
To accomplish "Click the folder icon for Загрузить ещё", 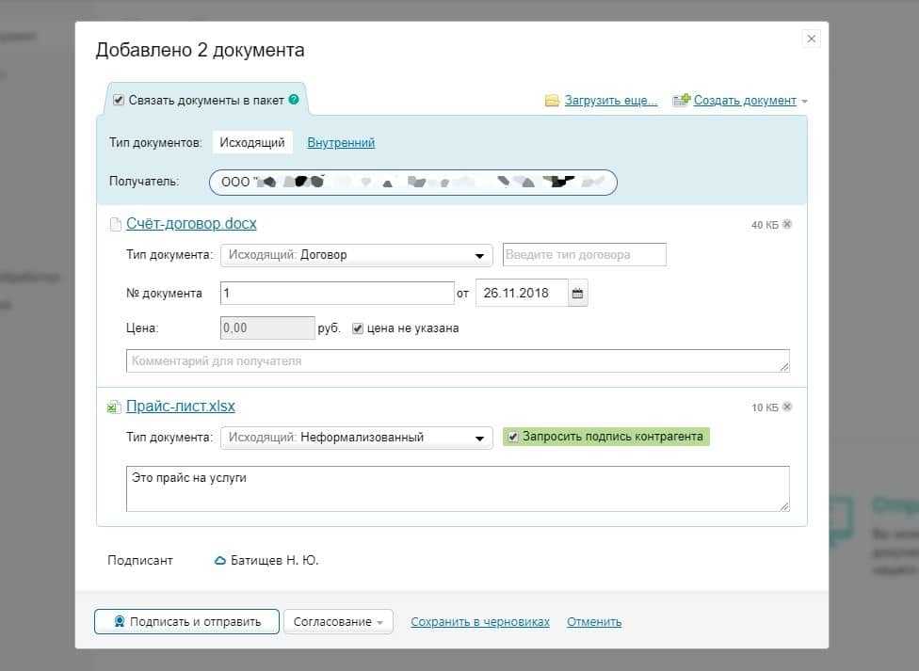I will click(552, 101).
